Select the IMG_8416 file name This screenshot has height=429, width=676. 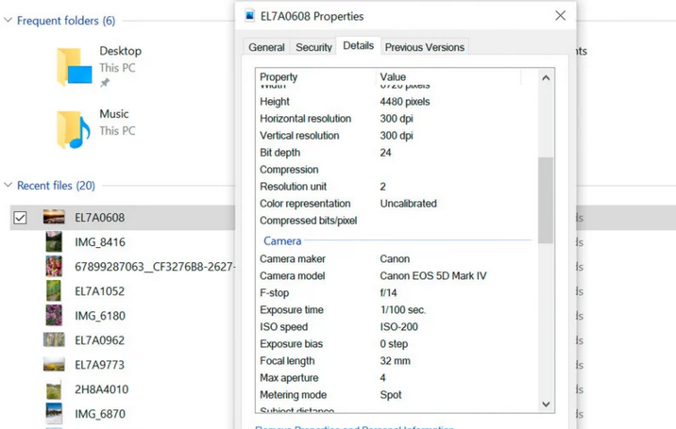100,242
